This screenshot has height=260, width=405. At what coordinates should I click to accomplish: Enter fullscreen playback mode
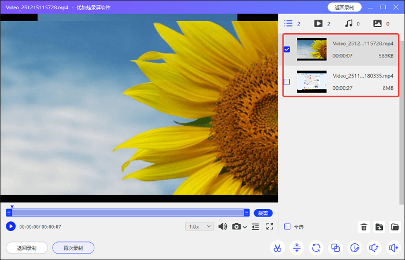(270, 226)
